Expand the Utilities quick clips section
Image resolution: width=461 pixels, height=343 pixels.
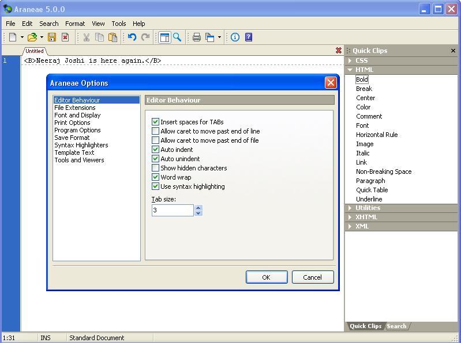click(x=401, y=208)
